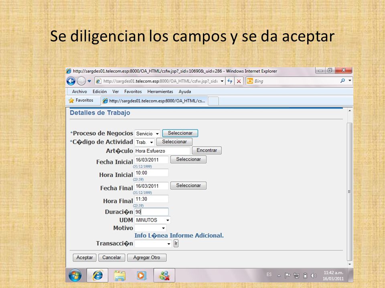Image resolution: width=385 pixels, height=288 pixels.
Task: Go back with the browser Back arrow
Action: (71, 81)
